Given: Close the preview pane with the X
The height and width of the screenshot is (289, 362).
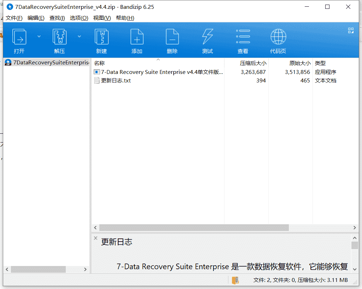Looking at the screenshot, I should pos(95,238).
